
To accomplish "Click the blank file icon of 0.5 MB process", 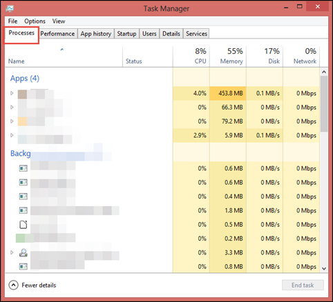I will click(x=23, y=225).
